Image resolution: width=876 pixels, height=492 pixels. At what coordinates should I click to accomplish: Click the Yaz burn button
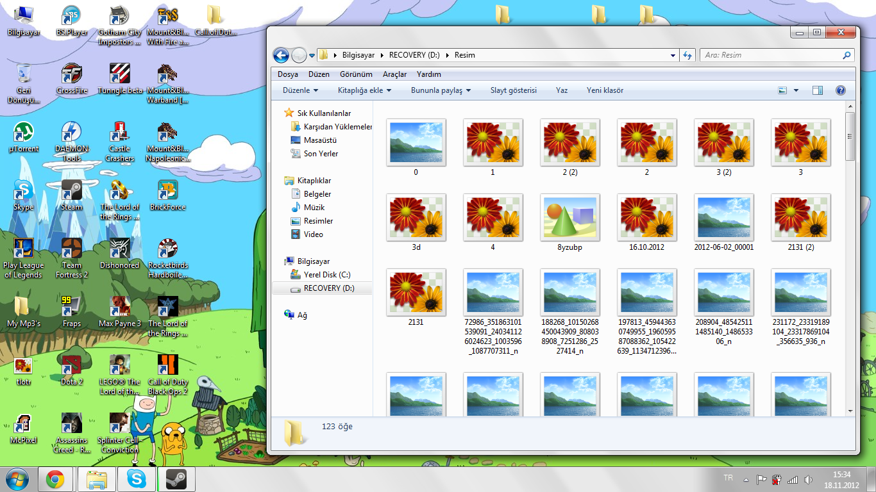[562, 90]
